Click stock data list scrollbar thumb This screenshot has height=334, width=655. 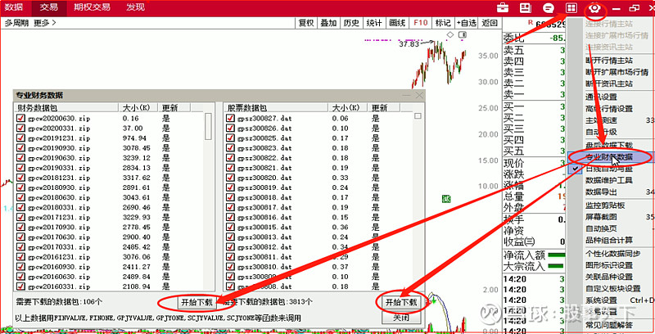click(418, 116)
